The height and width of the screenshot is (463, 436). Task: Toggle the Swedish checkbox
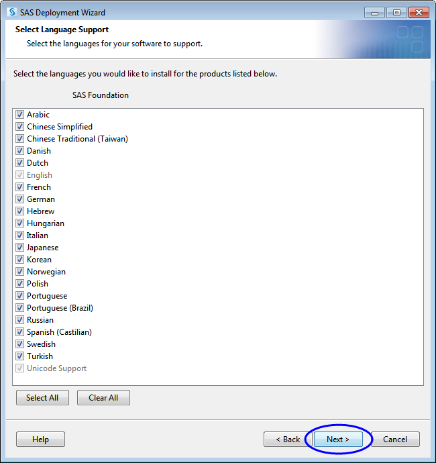tap(19, 344)
